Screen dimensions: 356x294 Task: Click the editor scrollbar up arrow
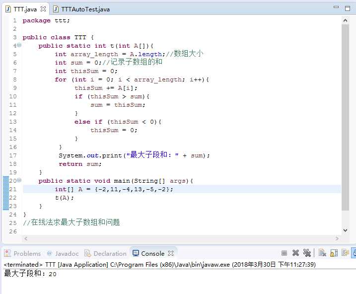tap(345, 21)
